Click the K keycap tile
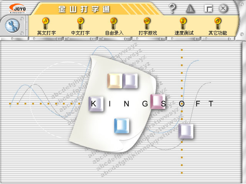This screenshot has height=184, width=246. (x=96, y=104)
